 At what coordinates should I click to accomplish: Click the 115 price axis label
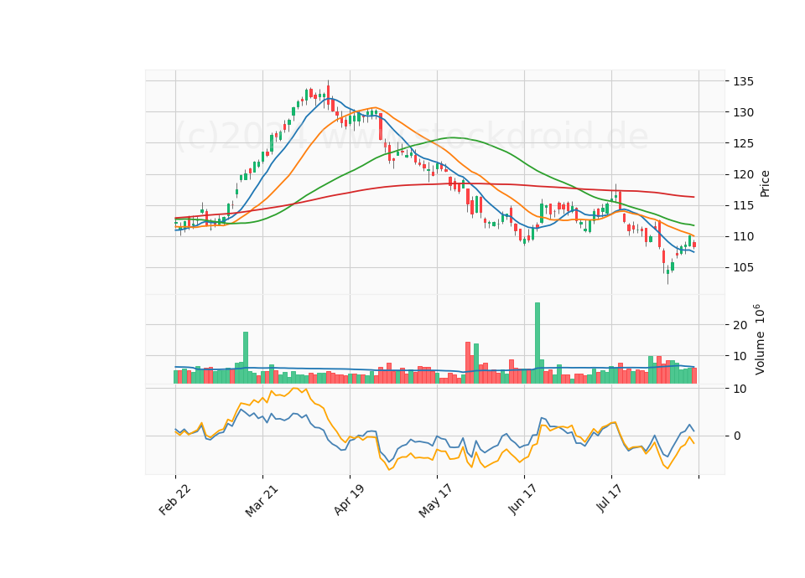pos(743,206)
